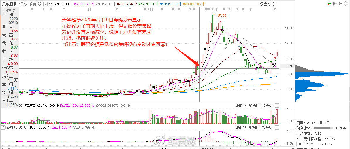
Task: Click the MACD panel help question mark
Action: point(3,127)
